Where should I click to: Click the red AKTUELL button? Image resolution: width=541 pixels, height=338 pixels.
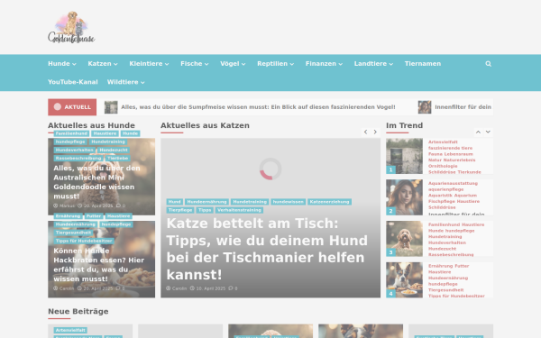[x=72, y=107]
